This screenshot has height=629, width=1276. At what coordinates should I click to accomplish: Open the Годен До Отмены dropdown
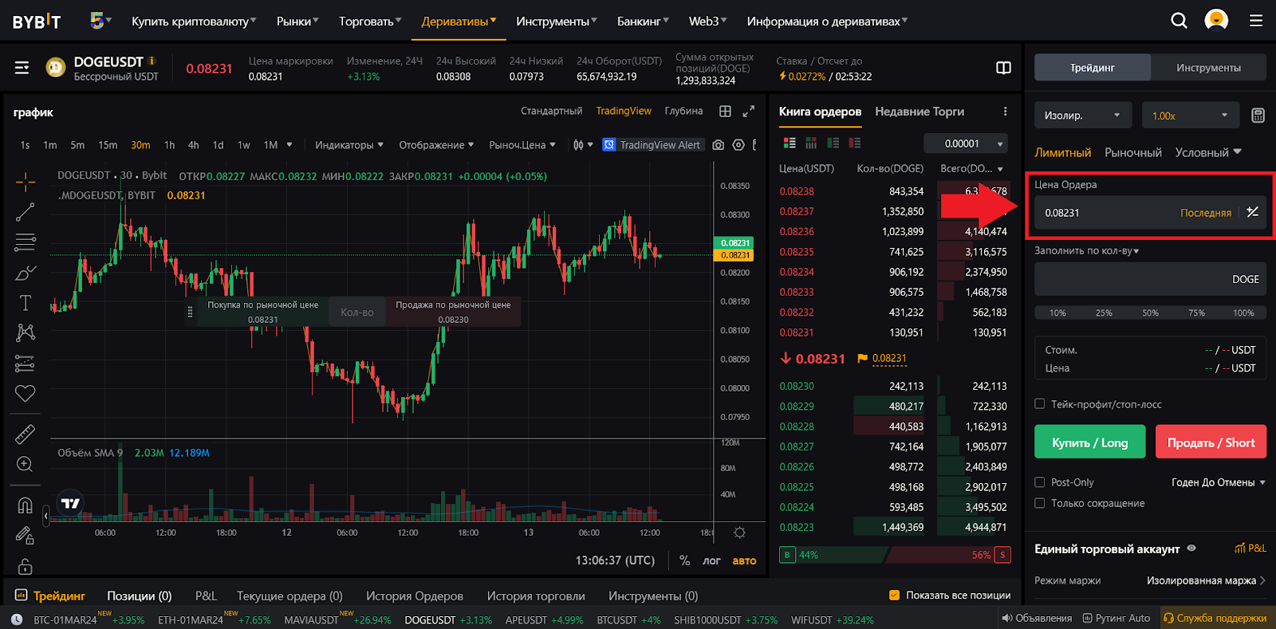(1219, 482)
